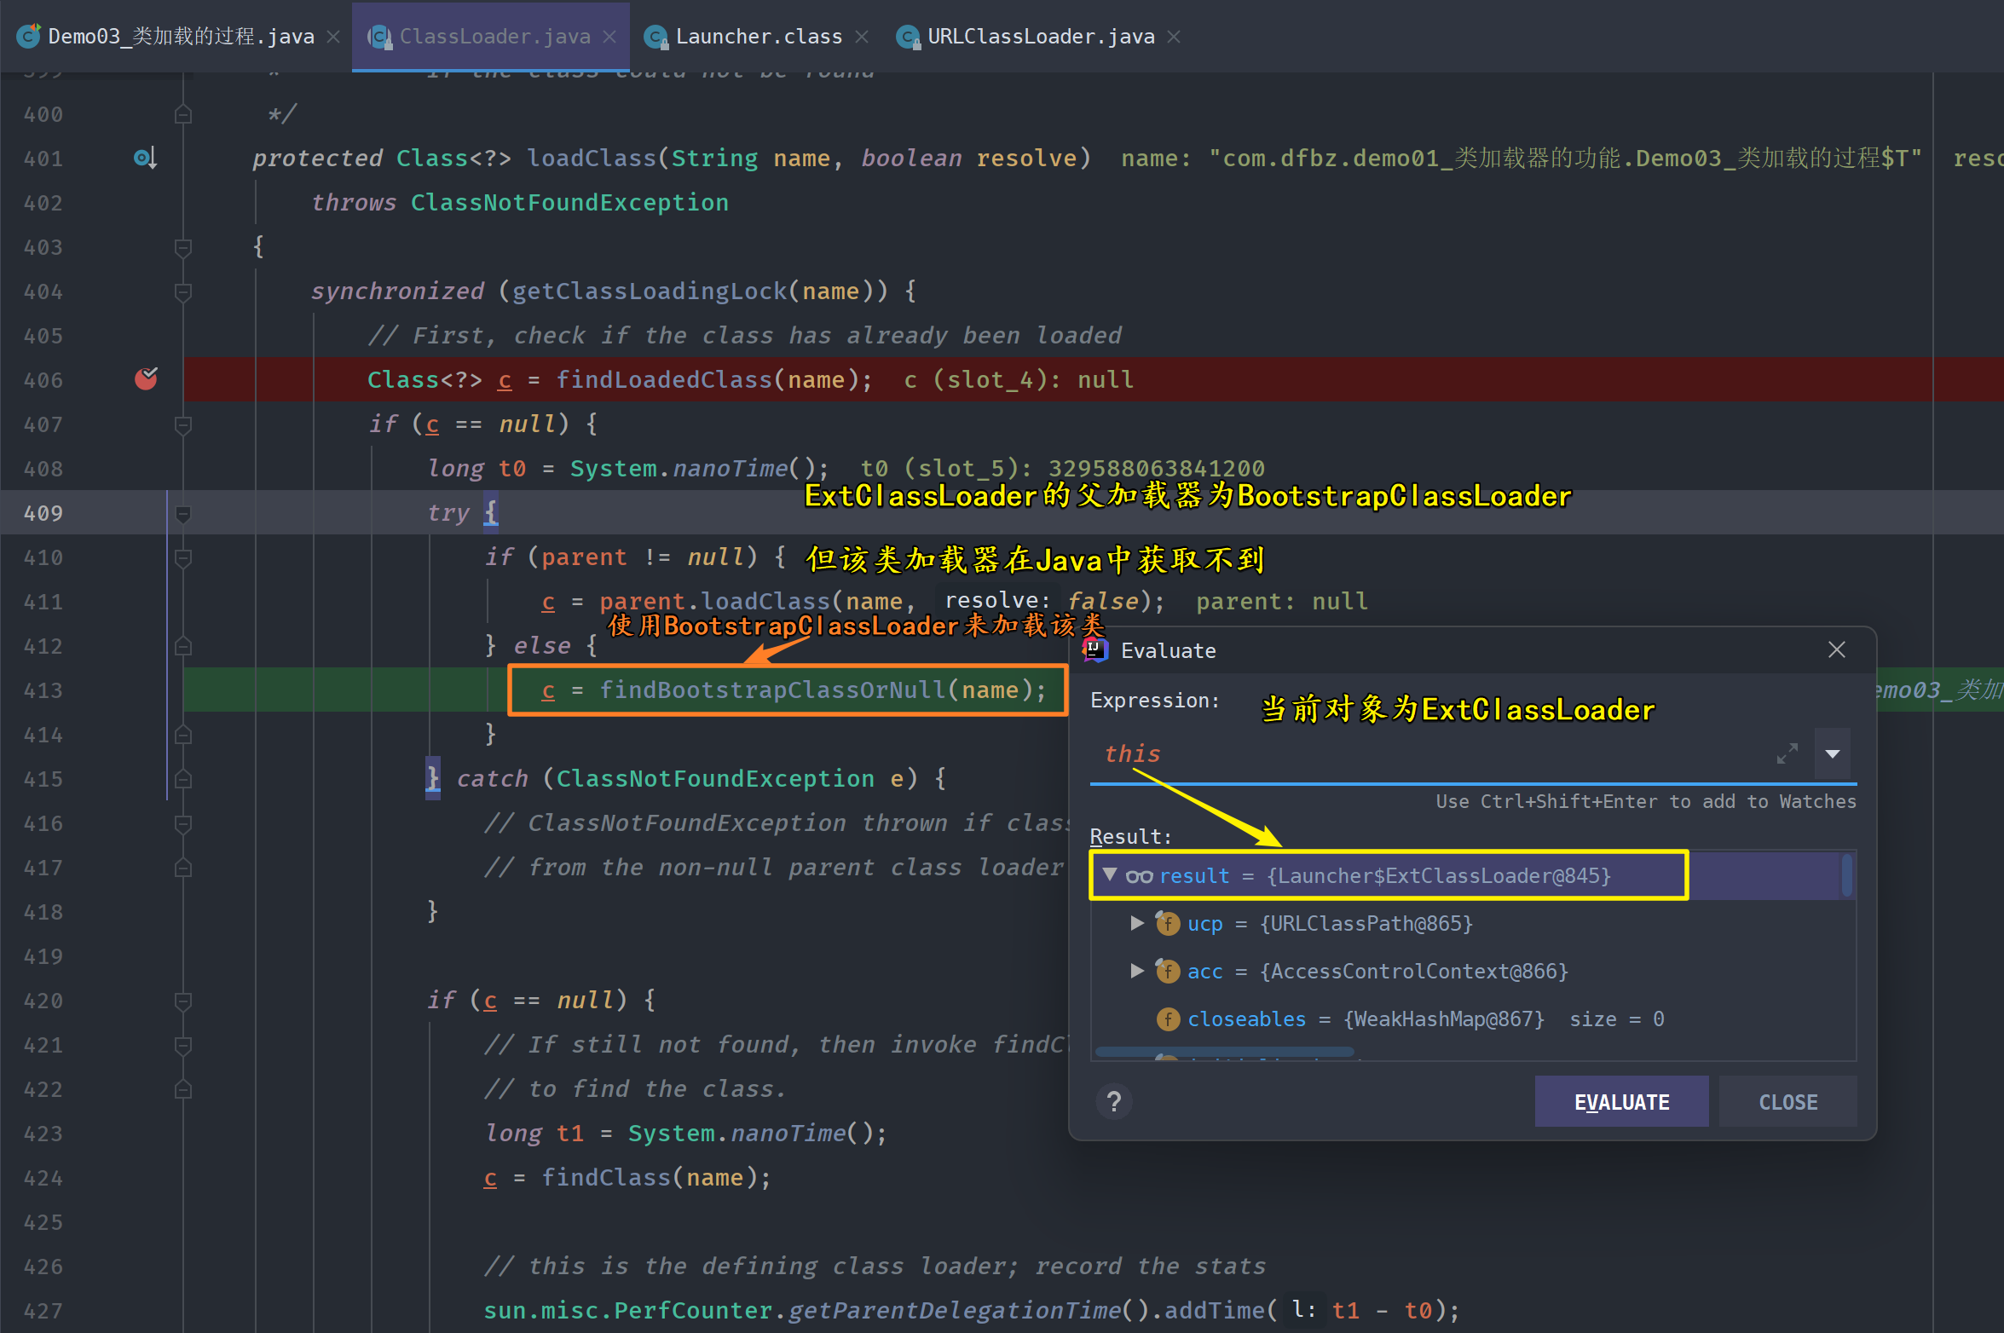The height and width of the screenshot is (1333, 2004).
Task: Close the Evaluate dialog with X icon
Action: (x=1836, y=650)
